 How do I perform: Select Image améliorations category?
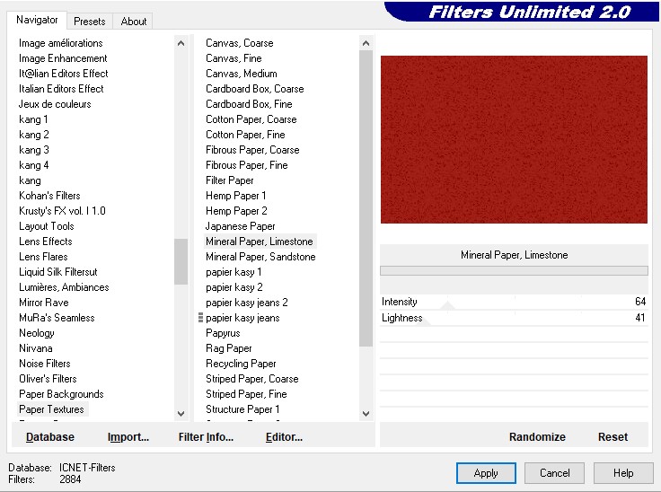(x=61, y=43)
